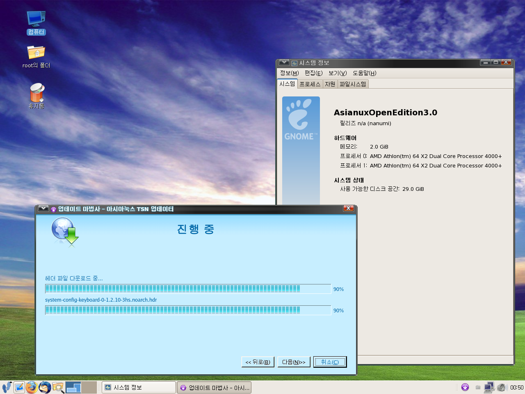Click the AsianuxOpenEdition3.0 heading
The width and height of the screenshot is (525, 394).
click(x=386, y=112)
